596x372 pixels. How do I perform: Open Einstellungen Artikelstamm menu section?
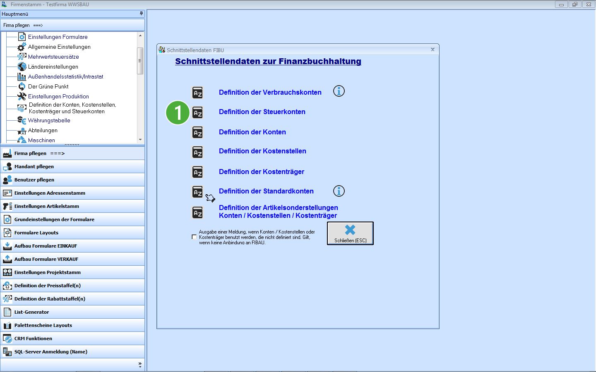click(x=72, y=206)
